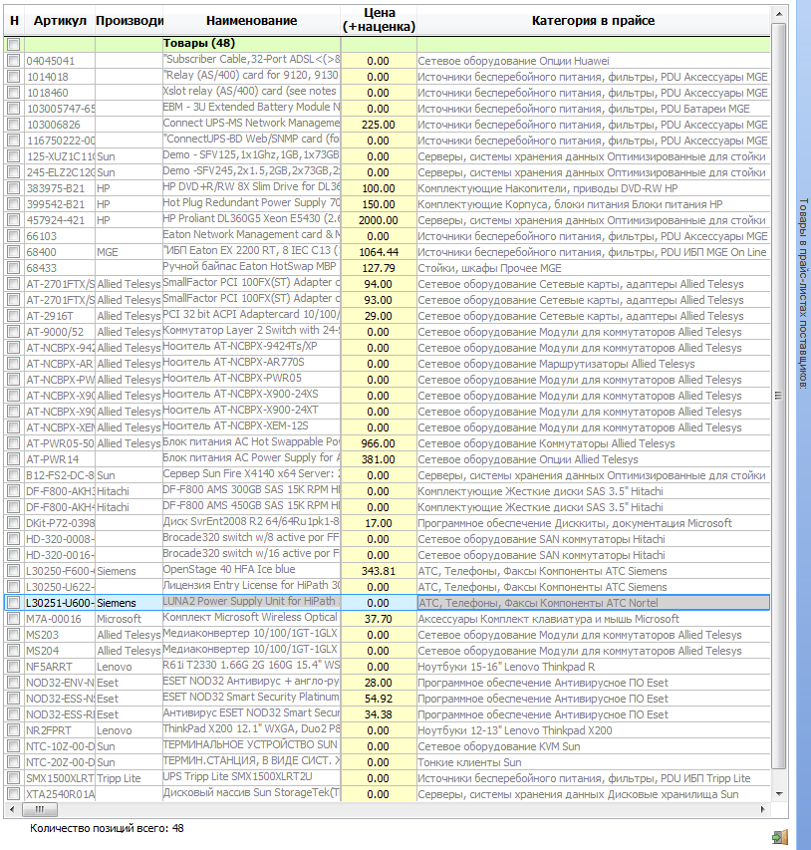Image resolution: width=811 pixels, height=850 pixels.
Task: Select 'OpenStage 40 HFA Ice blue' name cell
Action: point(251,571)
